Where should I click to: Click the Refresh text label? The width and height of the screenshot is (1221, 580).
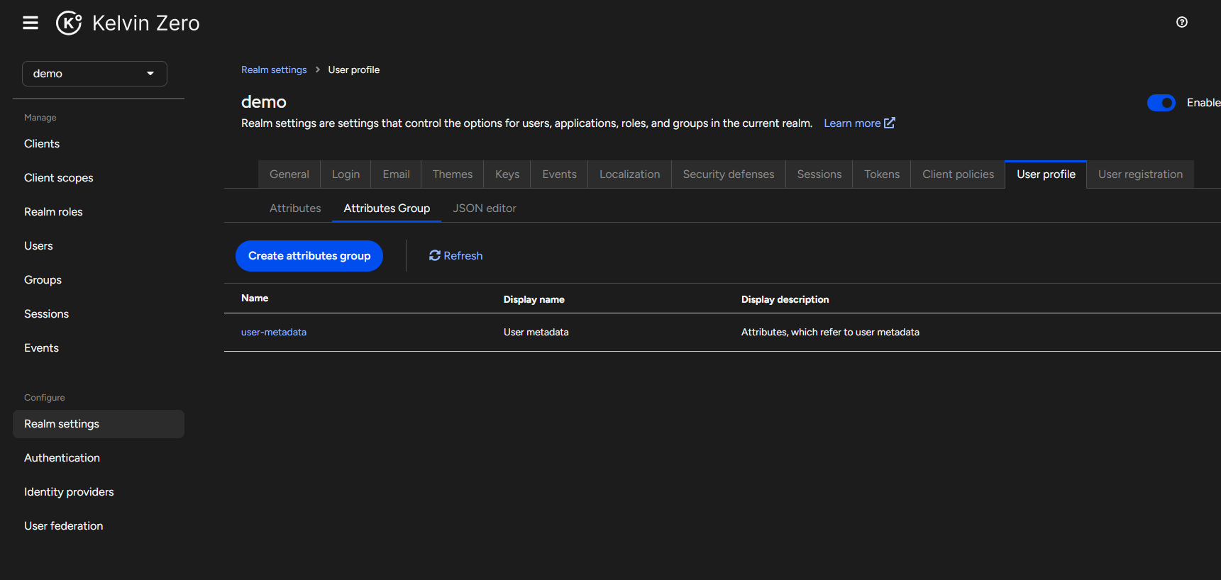pyautogui.click(x=463, y=256)
